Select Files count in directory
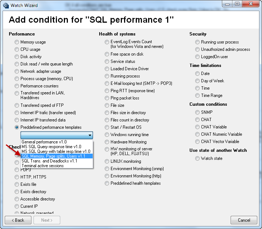Viewport: 262px width, 229px height. (x=107, y=120)
